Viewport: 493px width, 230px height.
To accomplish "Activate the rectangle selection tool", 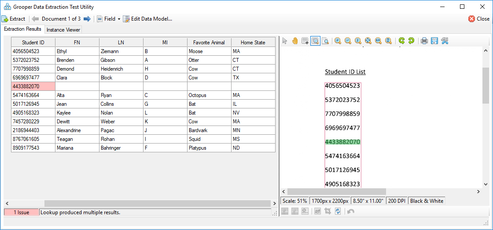I will (x=305, y=41).
